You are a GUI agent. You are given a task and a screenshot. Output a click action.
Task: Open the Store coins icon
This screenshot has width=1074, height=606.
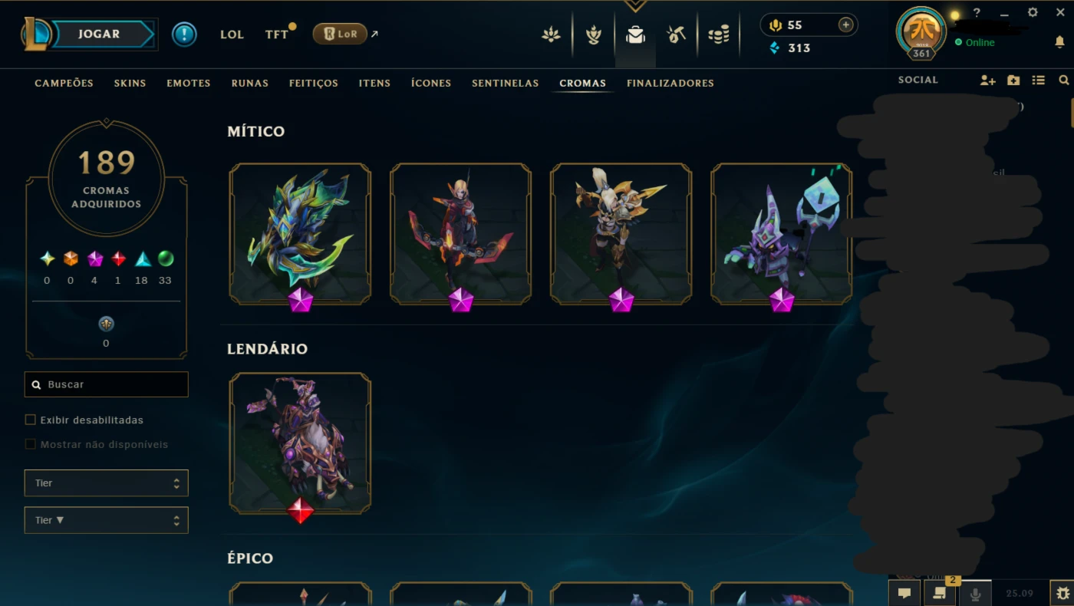pos(719,35)
